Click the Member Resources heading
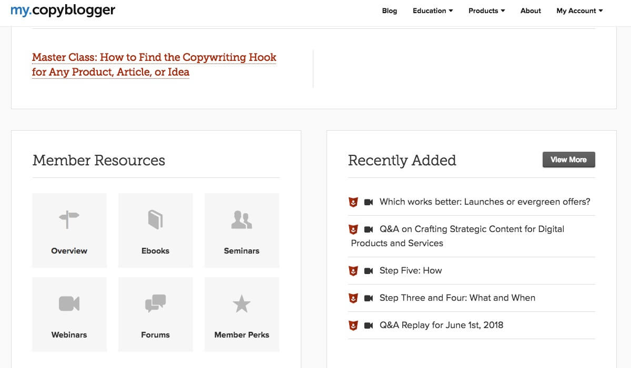This screenshot has width=631, height=368. [x=99, y=160]
